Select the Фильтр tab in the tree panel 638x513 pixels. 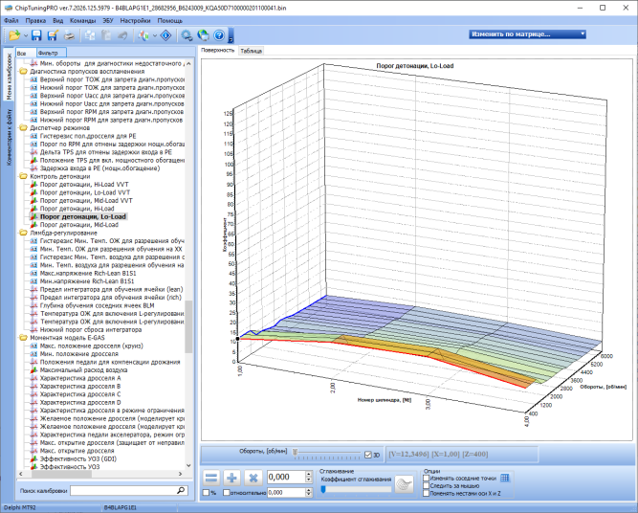(51, 53)
